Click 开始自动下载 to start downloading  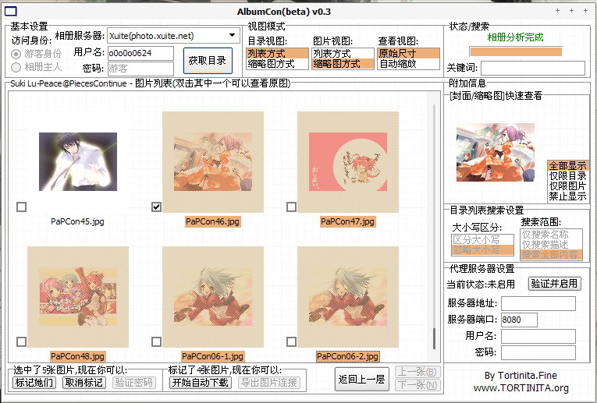201,383
